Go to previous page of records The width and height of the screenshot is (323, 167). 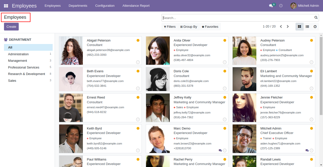(281, 26)
